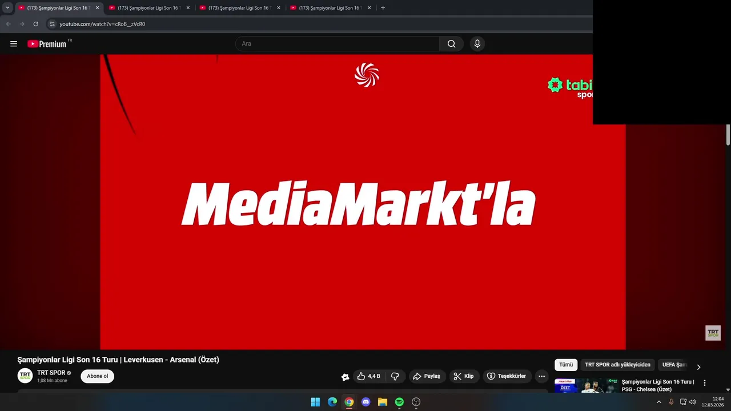Like the video with 4,4 B likes
The height and width of the screenshot is (411, 731).
pyautogui.click(x=369, y=376)
